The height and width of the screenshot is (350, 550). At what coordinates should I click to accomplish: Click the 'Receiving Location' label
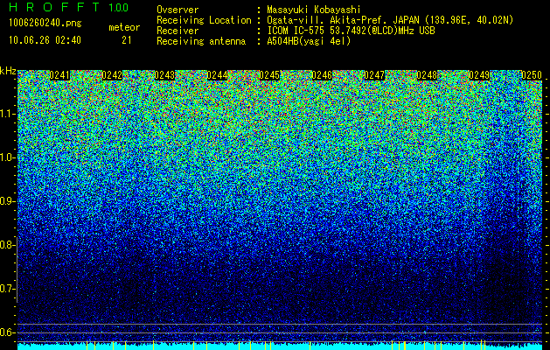pyautogui.click(x=204, y=20)
